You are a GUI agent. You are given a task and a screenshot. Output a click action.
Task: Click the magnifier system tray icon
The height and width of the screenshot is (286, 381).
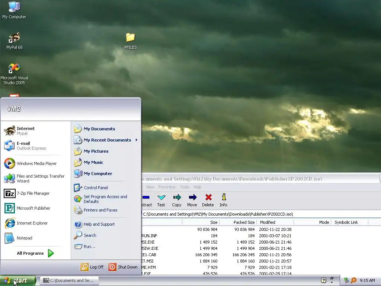coord(353,280)
